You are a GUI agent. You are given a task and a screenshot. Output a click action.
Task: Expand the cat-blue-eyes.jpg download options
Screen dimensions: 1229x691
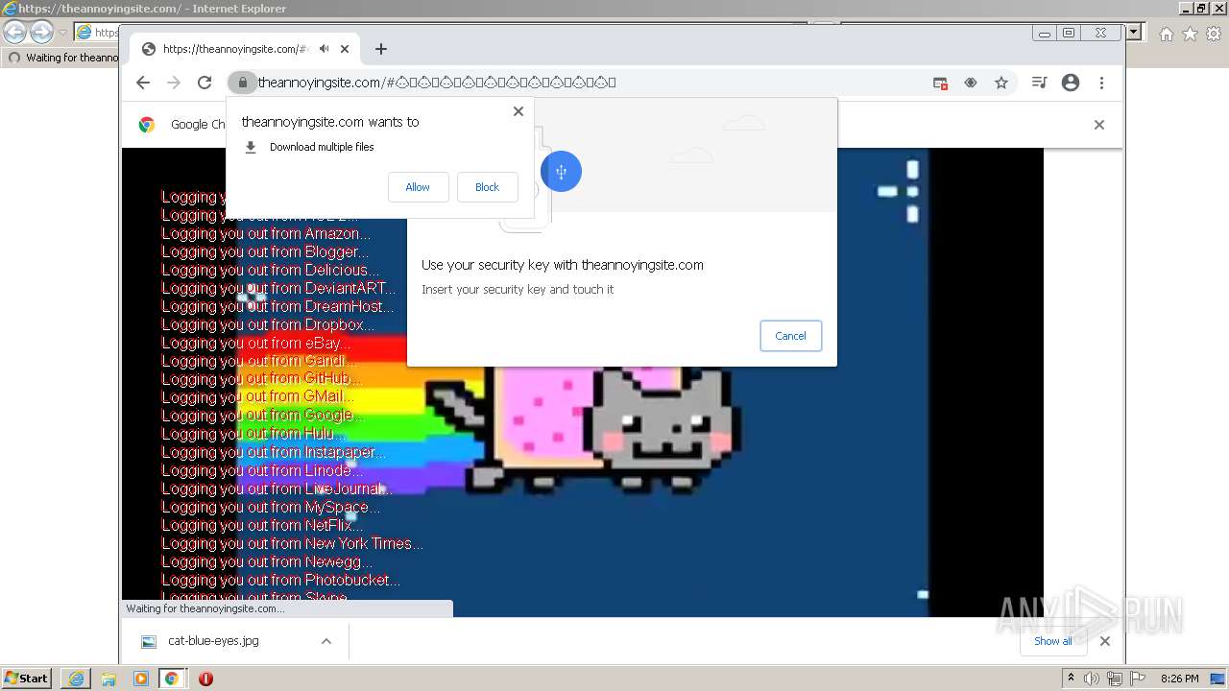[326, 641]
